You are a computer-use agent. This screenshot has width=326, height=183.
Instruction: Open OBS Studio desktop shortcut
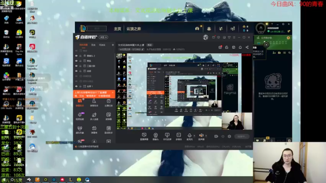(x=6, y=105)
